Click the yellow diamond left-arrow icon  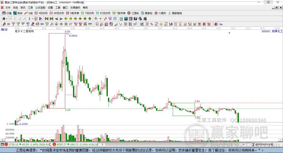(x=66, y=19)
